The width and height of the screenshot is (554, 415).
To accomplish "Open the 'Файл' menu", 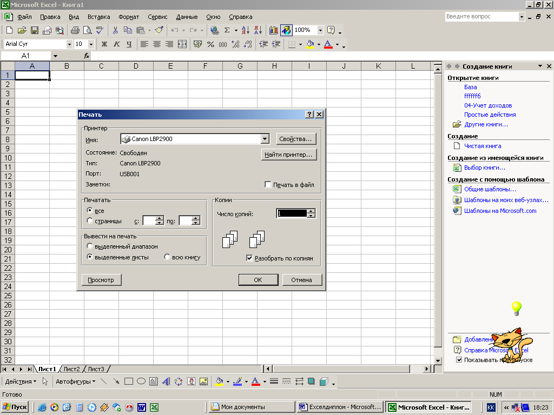I will 24,17.
